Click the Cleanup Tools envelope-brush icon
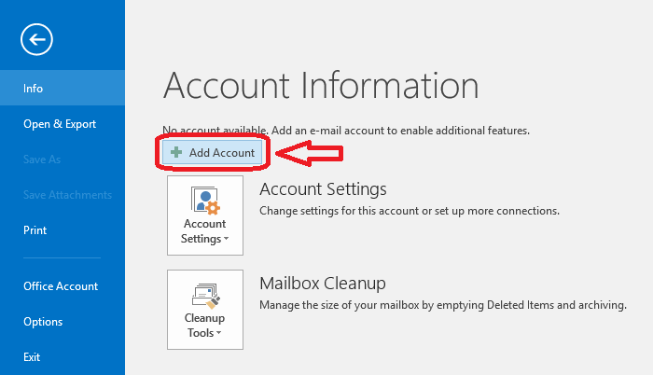The height and width of the screenshot is (375, 653). [205, 296]
